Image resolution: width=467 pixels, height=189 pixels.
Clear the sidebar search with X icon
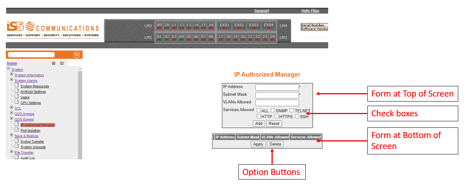76,55
